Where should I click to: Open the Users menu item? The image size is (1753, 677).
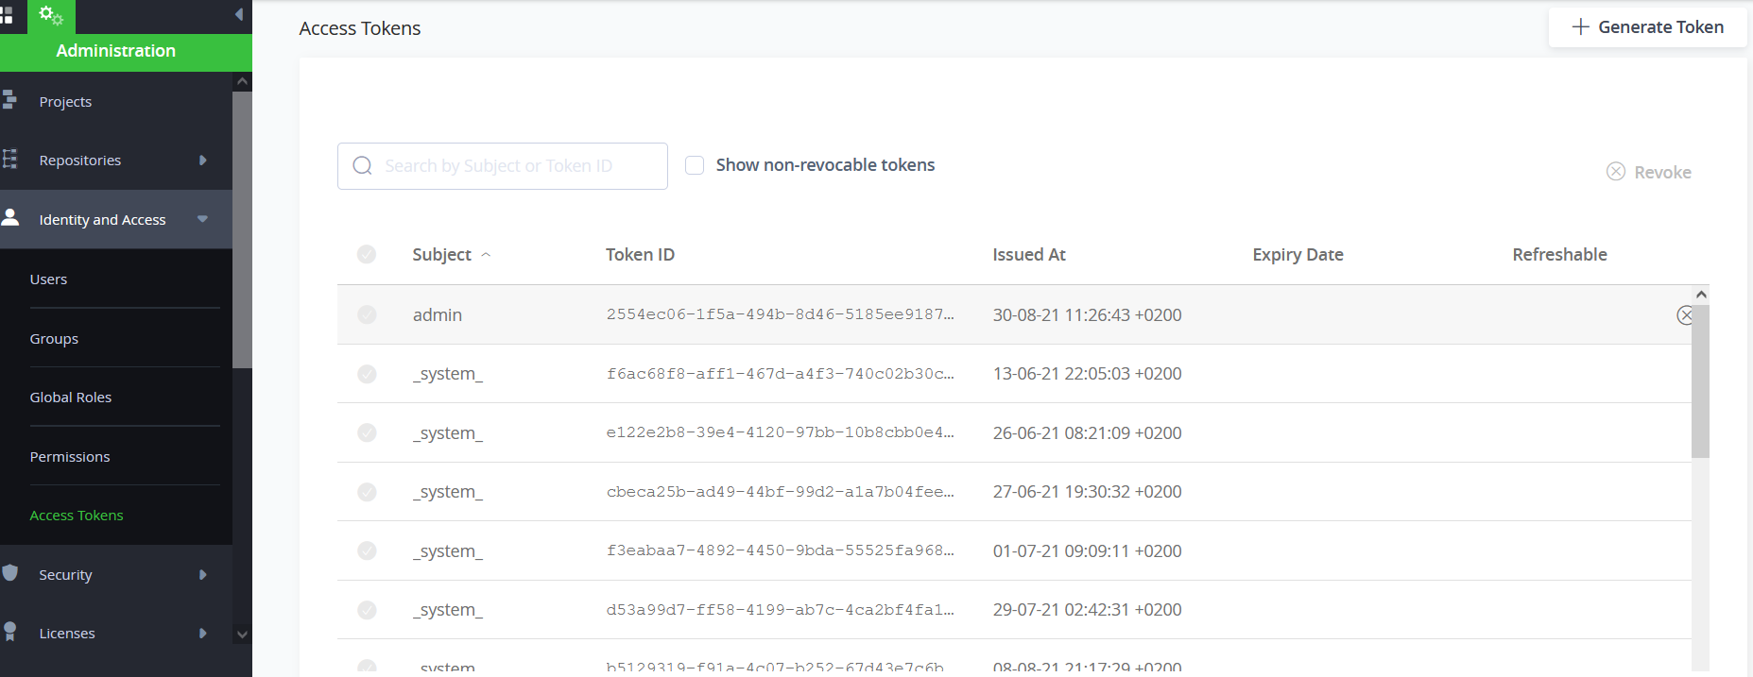coord(48,279)
